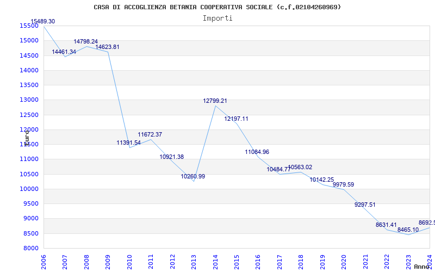This screenshot has width=435, height=272.
Task: Click the x-axis year 2015
Action: pyautogui.click(x=237, y=262)
